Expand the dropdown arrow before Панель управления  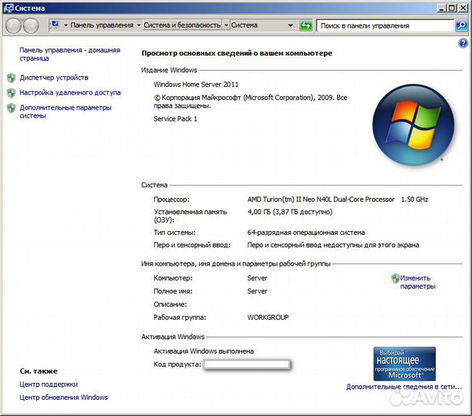66,25
